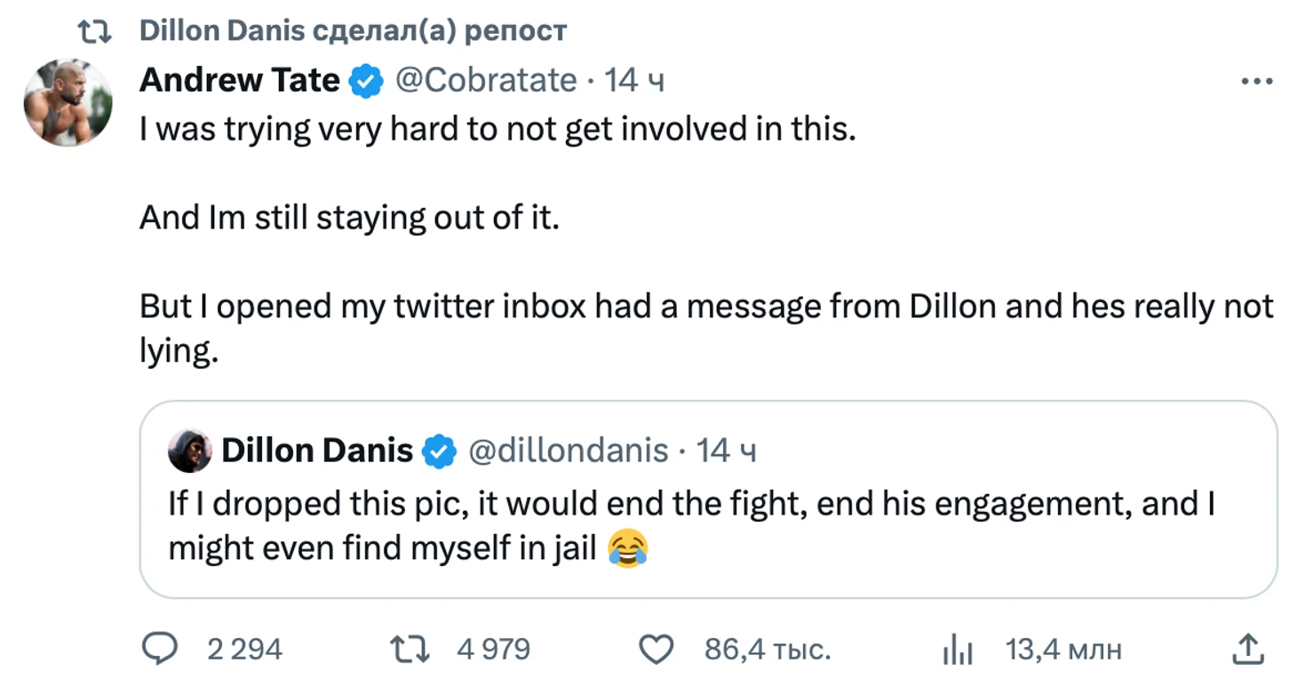
Task: Repost the tweet using the retweet icon
Action: tap(410, 650)
